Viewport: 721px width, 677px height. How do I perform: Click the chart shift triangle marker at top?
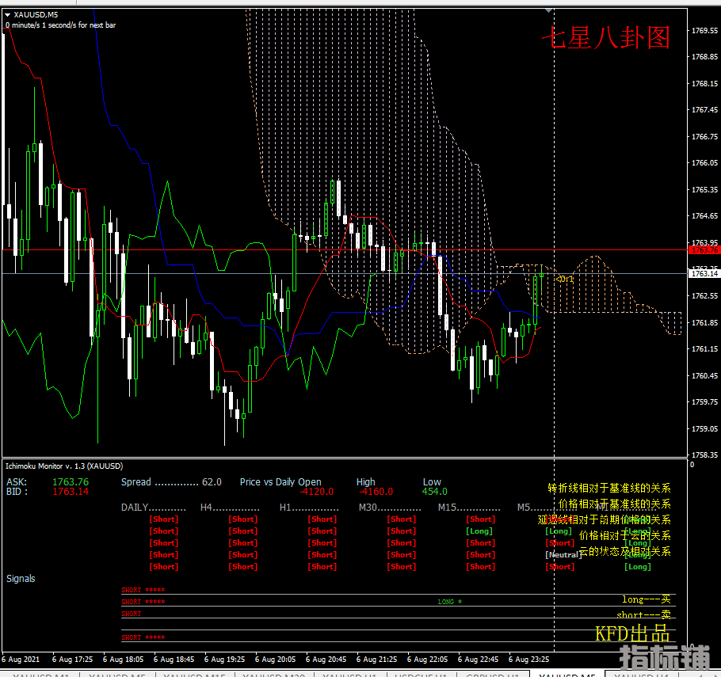[x=548, y=10]
